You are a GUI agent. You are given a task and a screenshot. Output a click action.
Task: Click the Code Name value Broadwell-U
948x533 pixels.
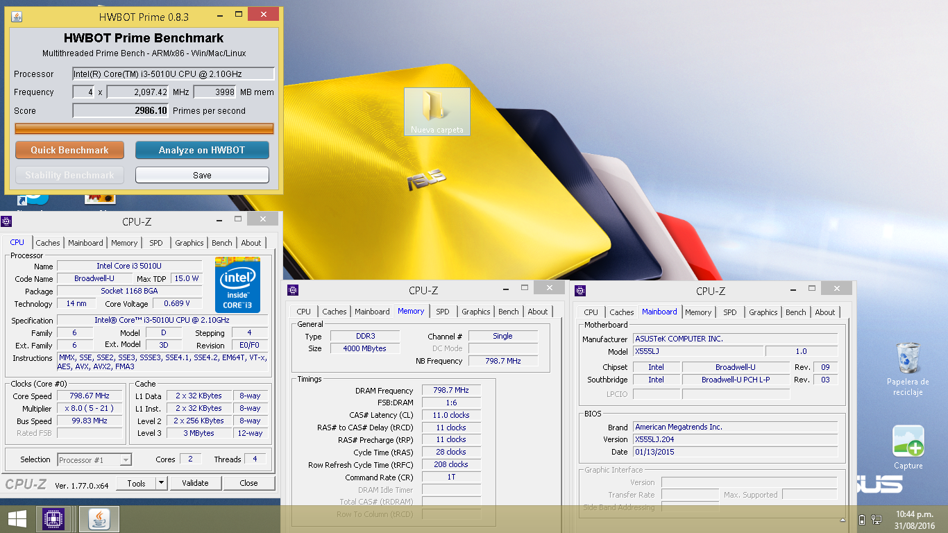click(x=94, y=278)
